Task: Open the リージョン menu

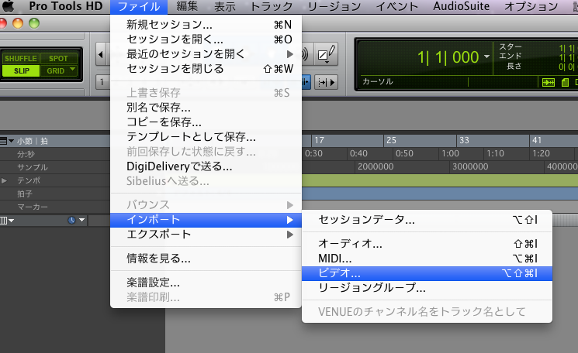Action: point(334,6)
